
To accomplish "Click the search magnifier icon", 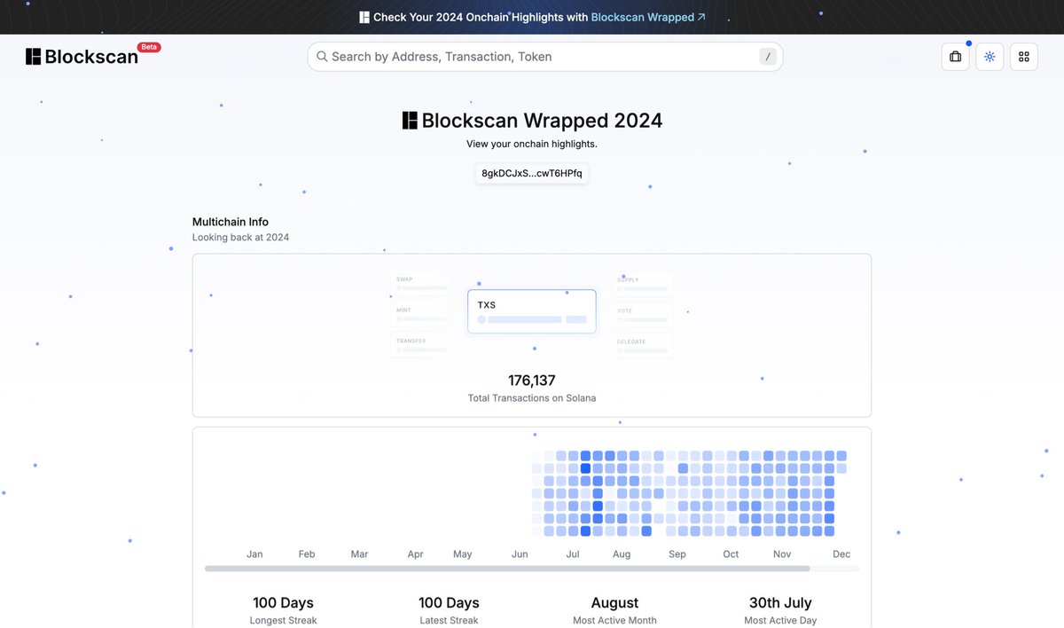I will point(322,57).
